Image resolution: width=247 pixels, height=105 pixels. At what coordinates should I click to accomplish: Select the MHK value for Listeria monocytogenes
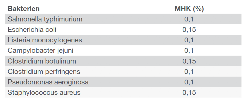pyautogui.click(x=189, y=40)
